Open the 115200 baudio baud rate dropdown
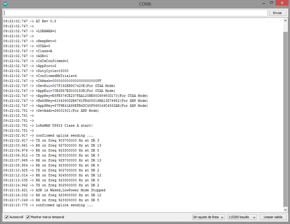This screenshot has height=224, width=290. pos(242,217)
